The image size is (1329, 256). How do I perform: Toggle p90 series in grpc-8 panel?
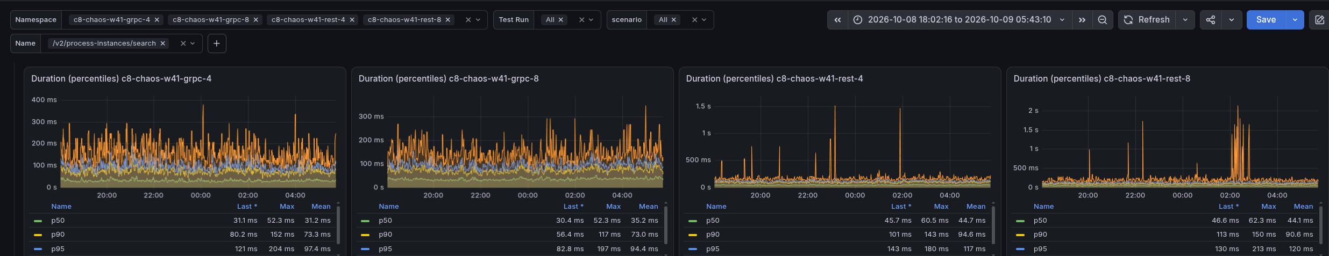[x=386, y=235]
